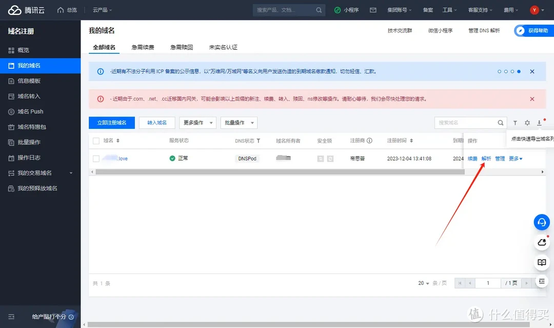Open the 批量操作 dropdown button
The image size is (554, 328).
[x=239, y=123]
